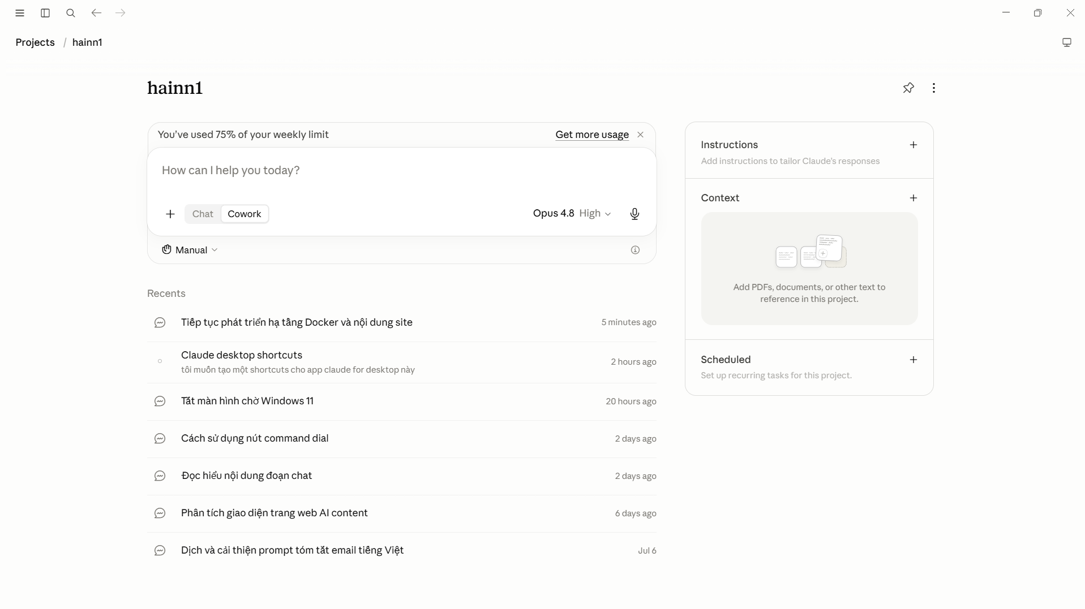Click Set up recurring tasks description
The height and width of the screenshot is (609, 1085).
click(x=776, y=375)
